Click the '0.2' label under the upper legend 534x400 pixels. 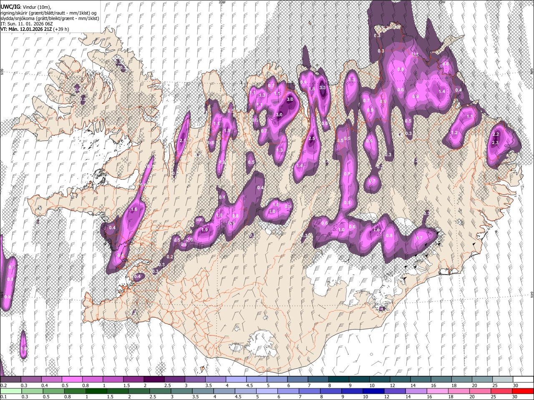(x=3, y=385)
